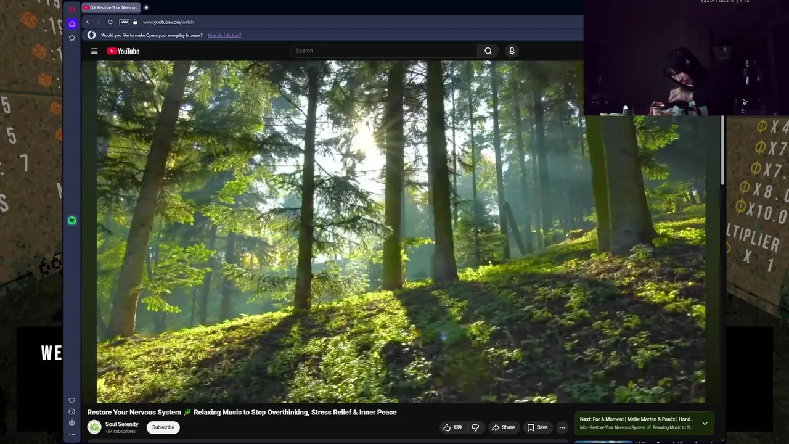Expand the Mix playlist chevron
789x444 pixels.
(705, 424)
